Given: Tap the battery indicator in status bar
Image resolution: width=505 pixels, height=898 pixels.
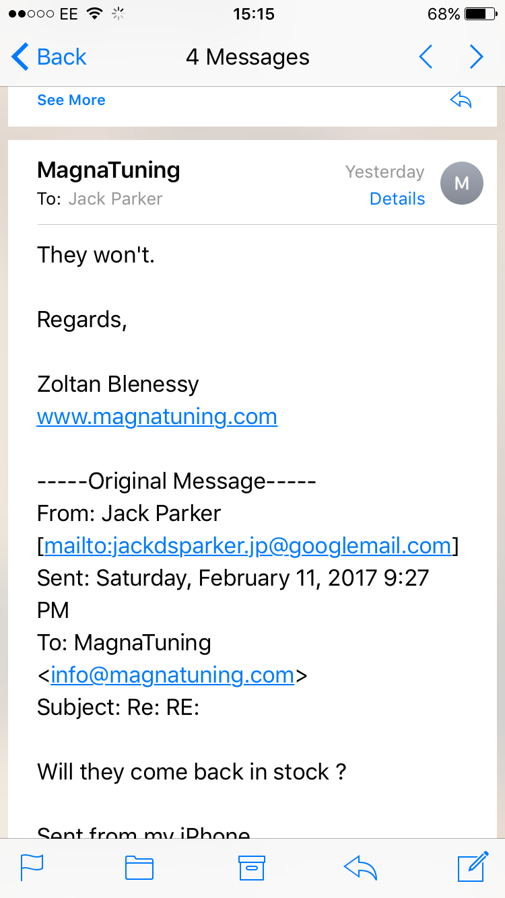Looking at the screenshot, I should pos(479,14).
